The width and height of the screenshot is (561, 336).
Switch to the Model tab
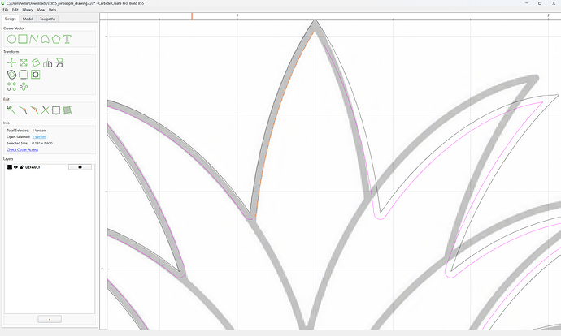[x=28, y=19]
